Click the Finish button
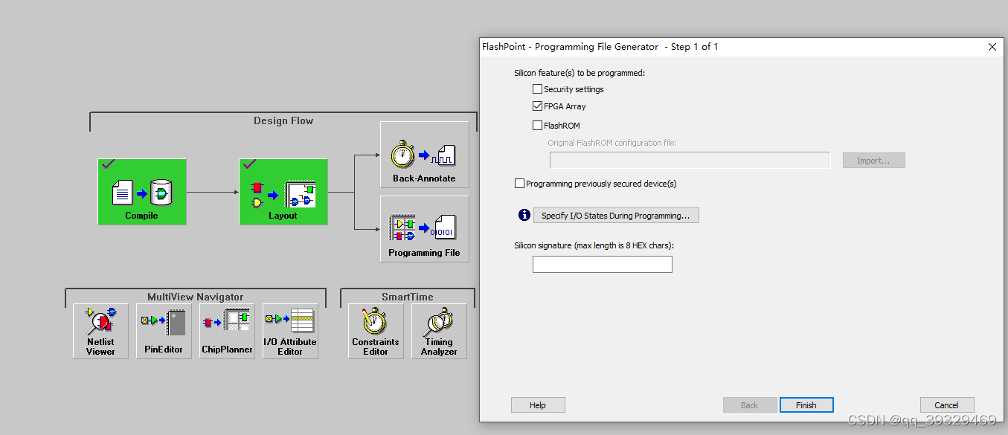1008x435 pixels. pyautogui.click(x=806, y=405)
